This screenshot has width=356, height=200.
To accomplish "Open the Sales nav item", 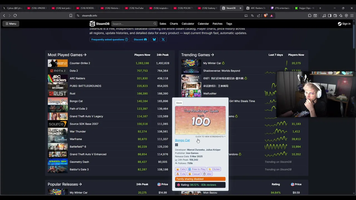I will pos(163,24).
